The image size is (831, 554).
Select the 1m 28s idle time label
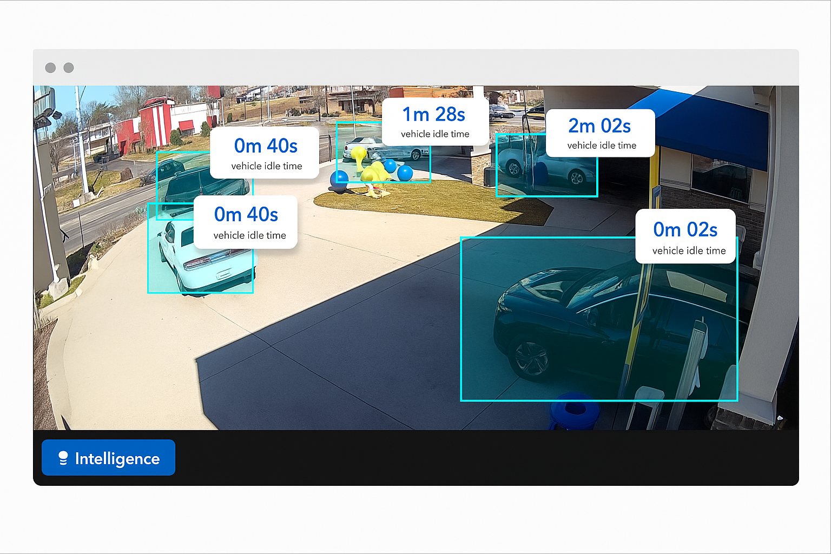(x=434, y=120)
